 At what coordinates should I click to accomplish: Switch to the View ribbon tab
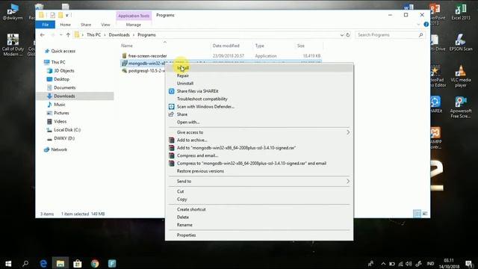pyautogui.click(x=105, y=25)
